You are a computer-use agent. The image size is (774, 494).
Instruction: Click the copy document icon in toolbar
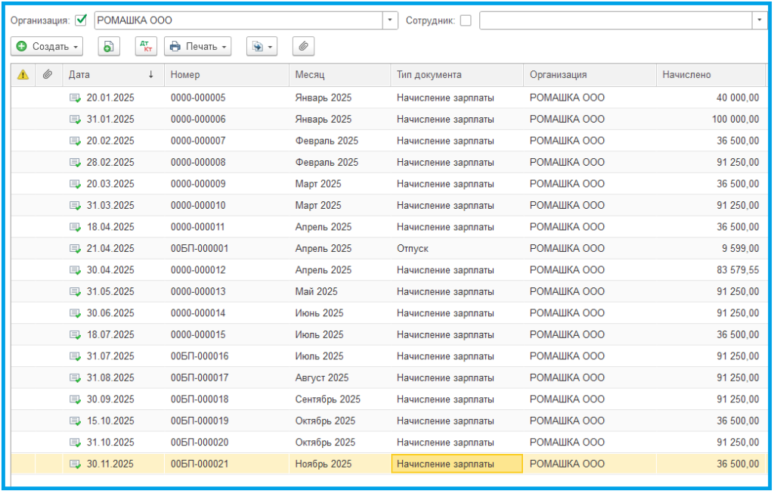(x=109, y=47)
